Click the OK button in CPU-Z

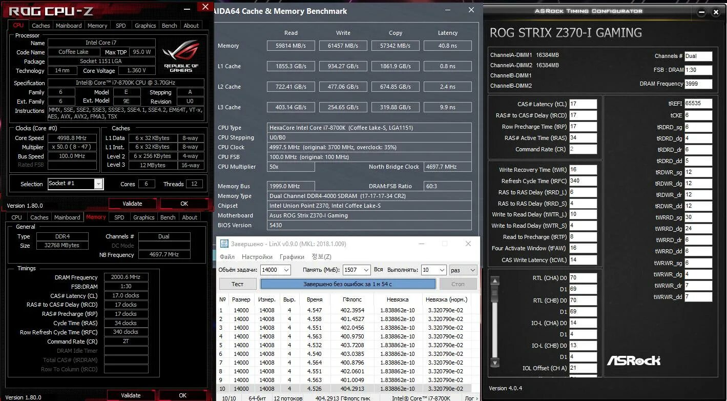pyautogui.click(x=184, y=203)
